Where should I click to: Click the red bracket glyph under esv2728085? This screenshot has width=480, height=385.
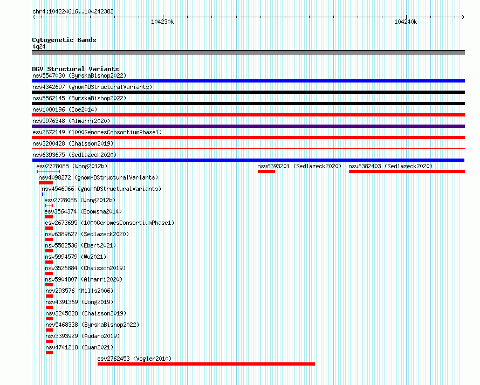pos(48,171)
